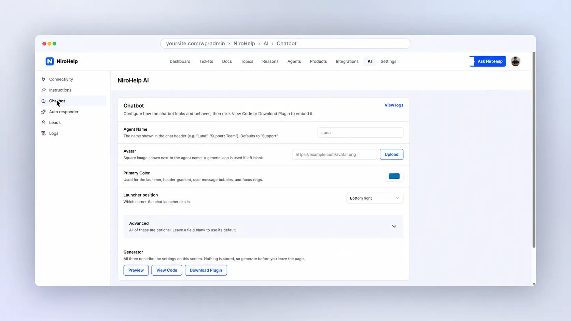The image size is (571, 321).
Task: Go to Products
Action: [x=318, y=61]
